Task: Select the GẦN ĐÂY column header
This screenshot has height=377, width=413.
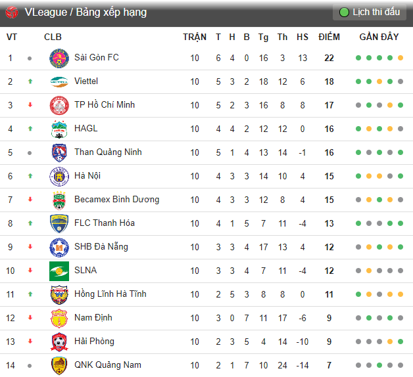Action: click(x=379, y=37)
